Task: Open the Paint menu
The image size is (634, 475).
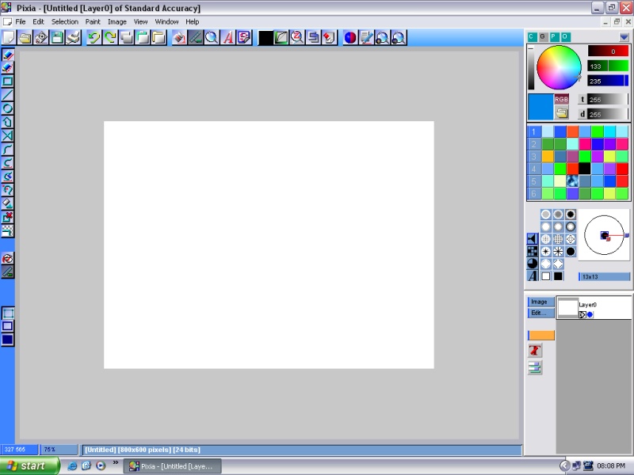Action: (x=93, y=21)
